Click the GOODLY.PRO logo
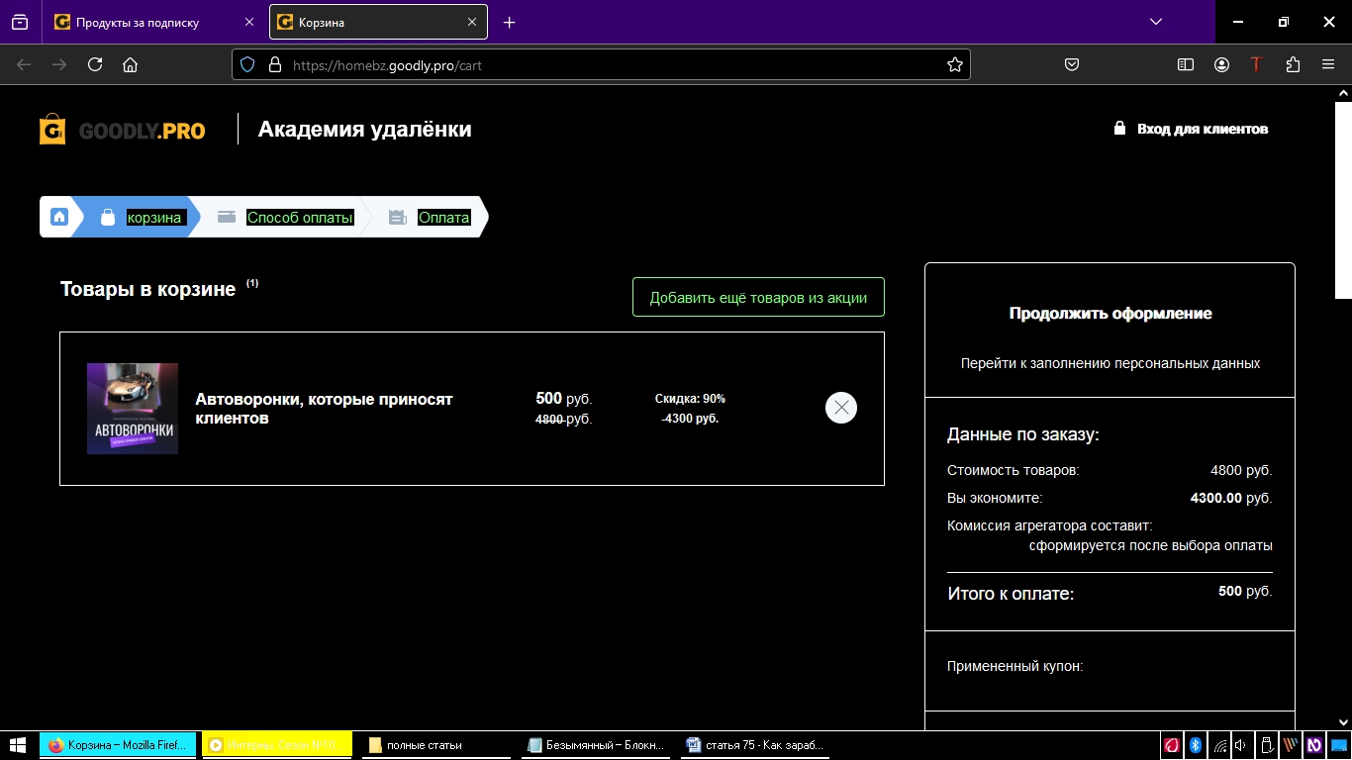The height and width of the screenshot is (760, 1352). point(122,130)
